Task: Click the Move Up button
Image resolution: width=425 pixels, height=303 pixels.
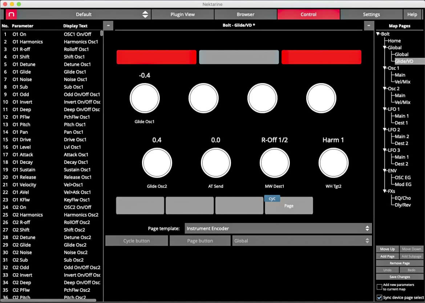Action: click(x=387, y=249)
